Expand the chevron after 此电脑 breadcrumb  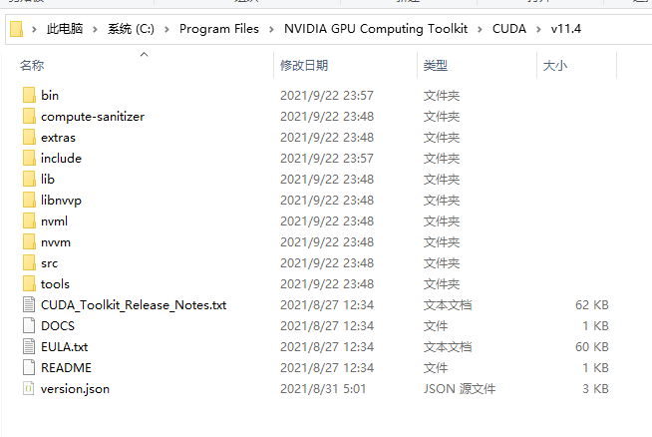point(95,29)
